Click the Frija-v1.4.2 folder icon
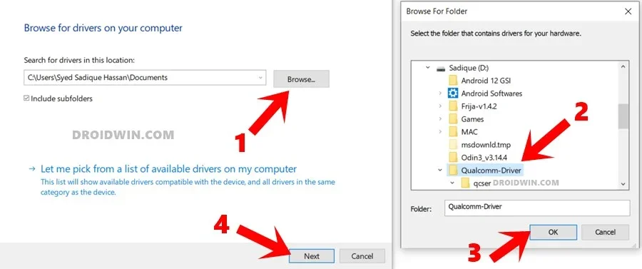This screenshot has width=642, height=269. [x=453, y=106]
